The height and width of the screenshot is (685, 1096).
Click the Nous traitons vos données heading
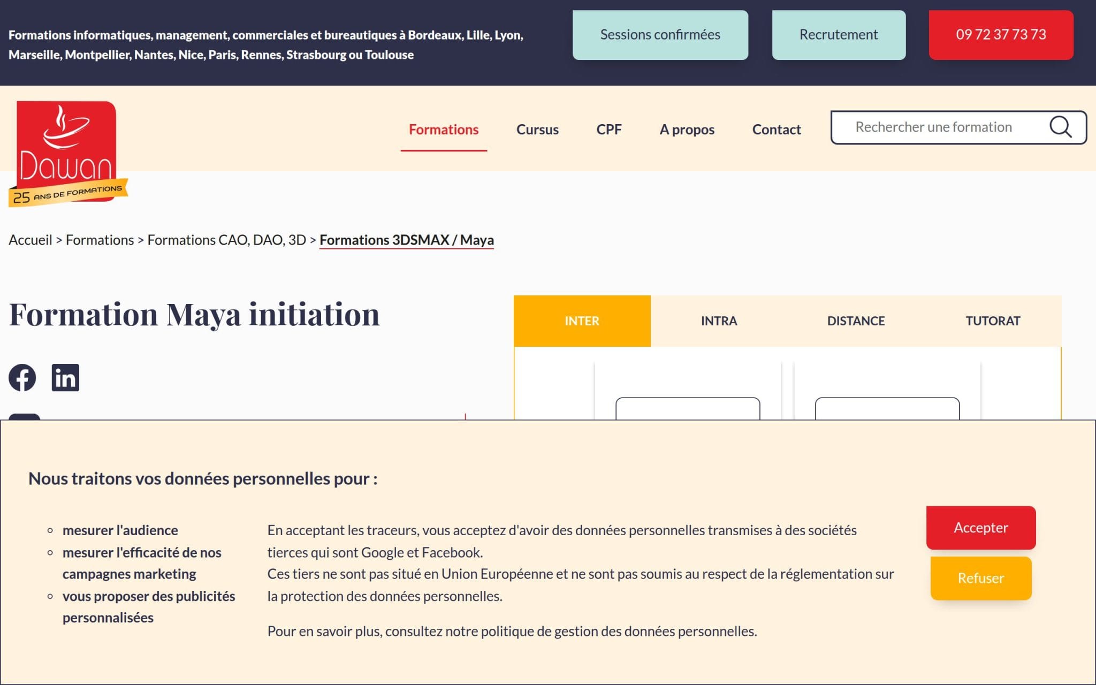tap(203, 478)
